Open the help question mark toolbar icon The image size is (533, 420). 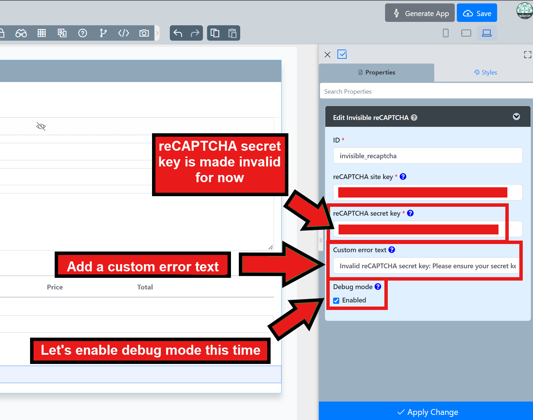coord(83,33)
